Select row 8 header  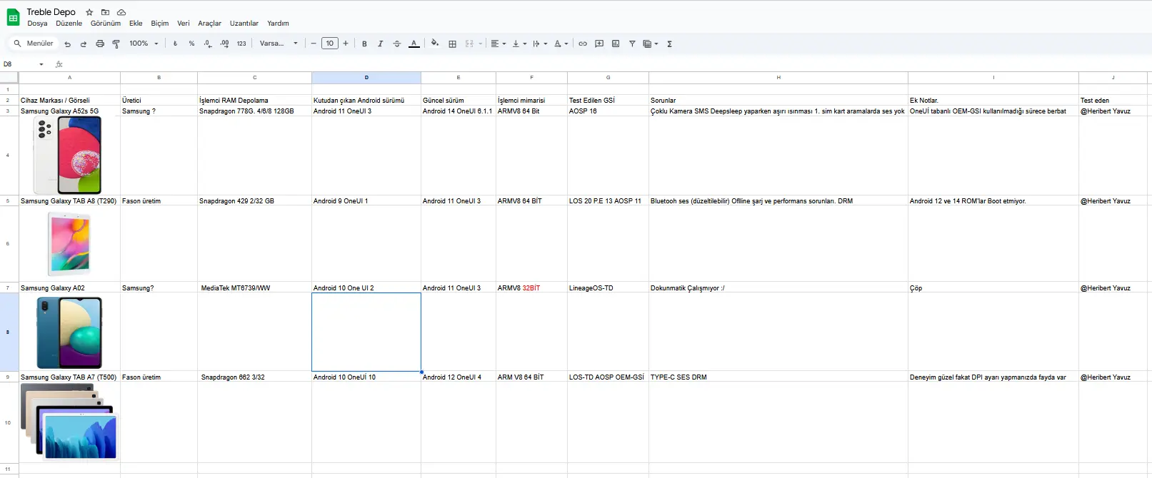pos(9,332)
